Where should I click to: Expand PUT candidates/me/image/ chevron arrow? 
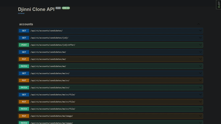click(x=200, y=116)
